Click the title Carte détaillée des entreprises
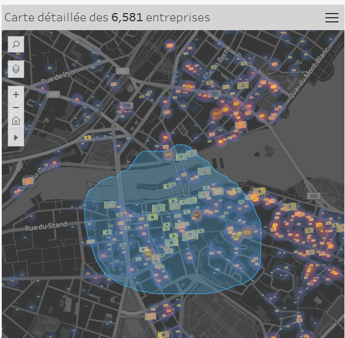The height and width of the screenshot is (338, 345). tap(107, 17)
